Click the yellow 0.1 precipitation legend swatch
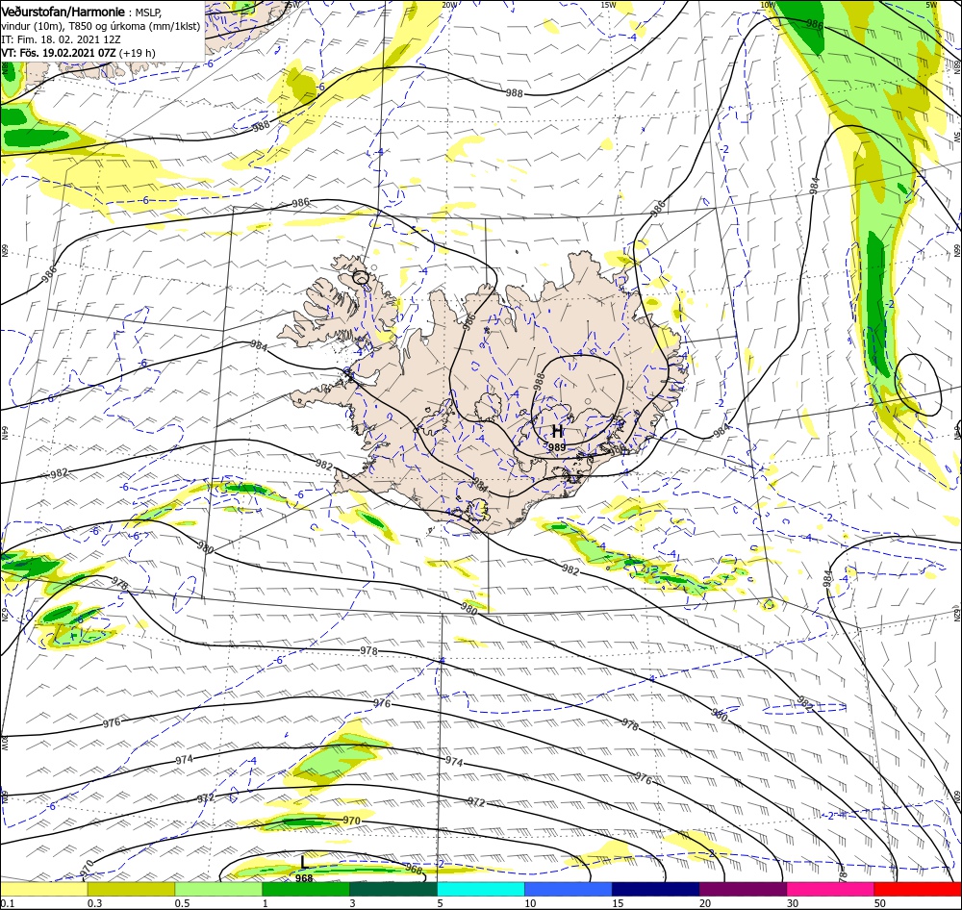 pyautogui.click(x=43, y=889)
